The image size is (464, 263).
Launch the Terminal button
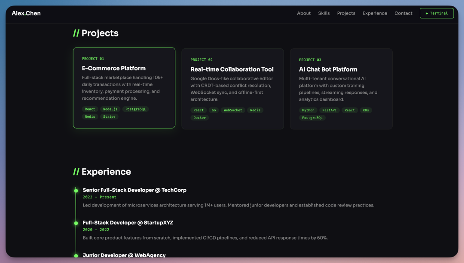pyautogui.click(x=437, y=13)
